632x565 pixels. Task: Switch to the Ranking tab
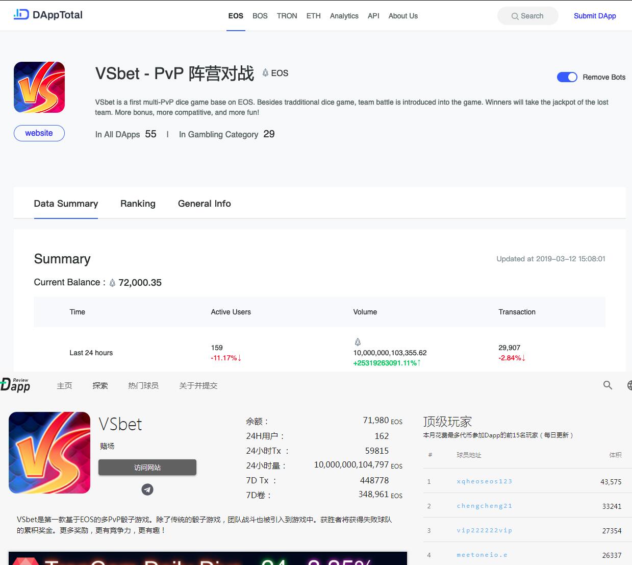pos(138,204)
